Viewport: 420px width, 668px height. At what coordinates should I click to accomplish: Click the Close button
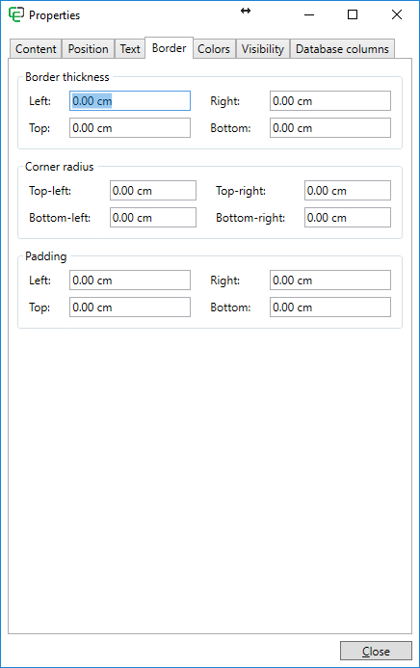(x=376, y=651)
